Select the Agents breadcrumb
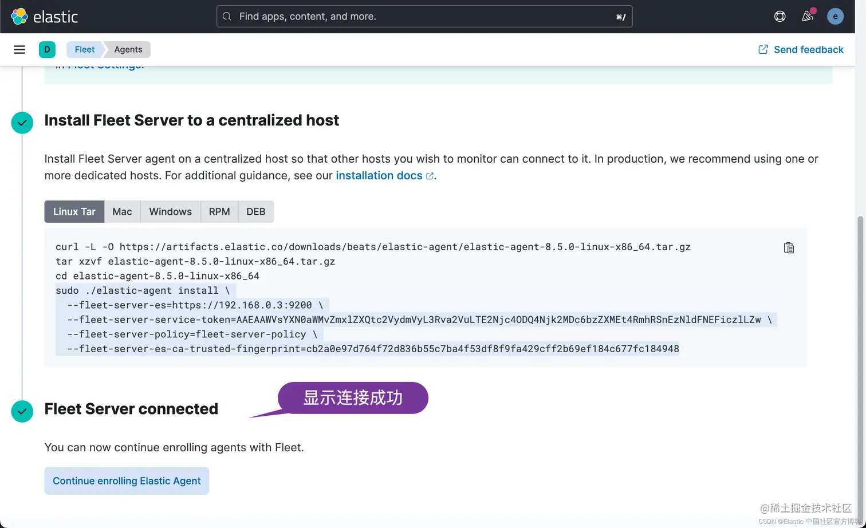Image resolution: width=866 pixels, height=528 pixels. (x=128, y=49)
